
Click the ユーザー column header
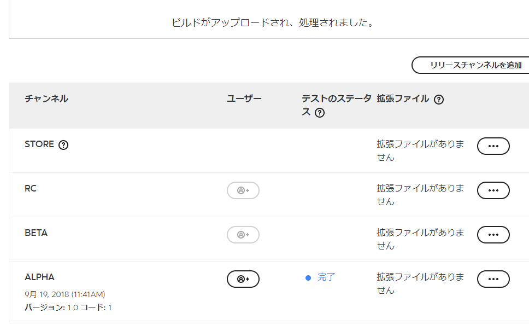click(x=244, y=98)
